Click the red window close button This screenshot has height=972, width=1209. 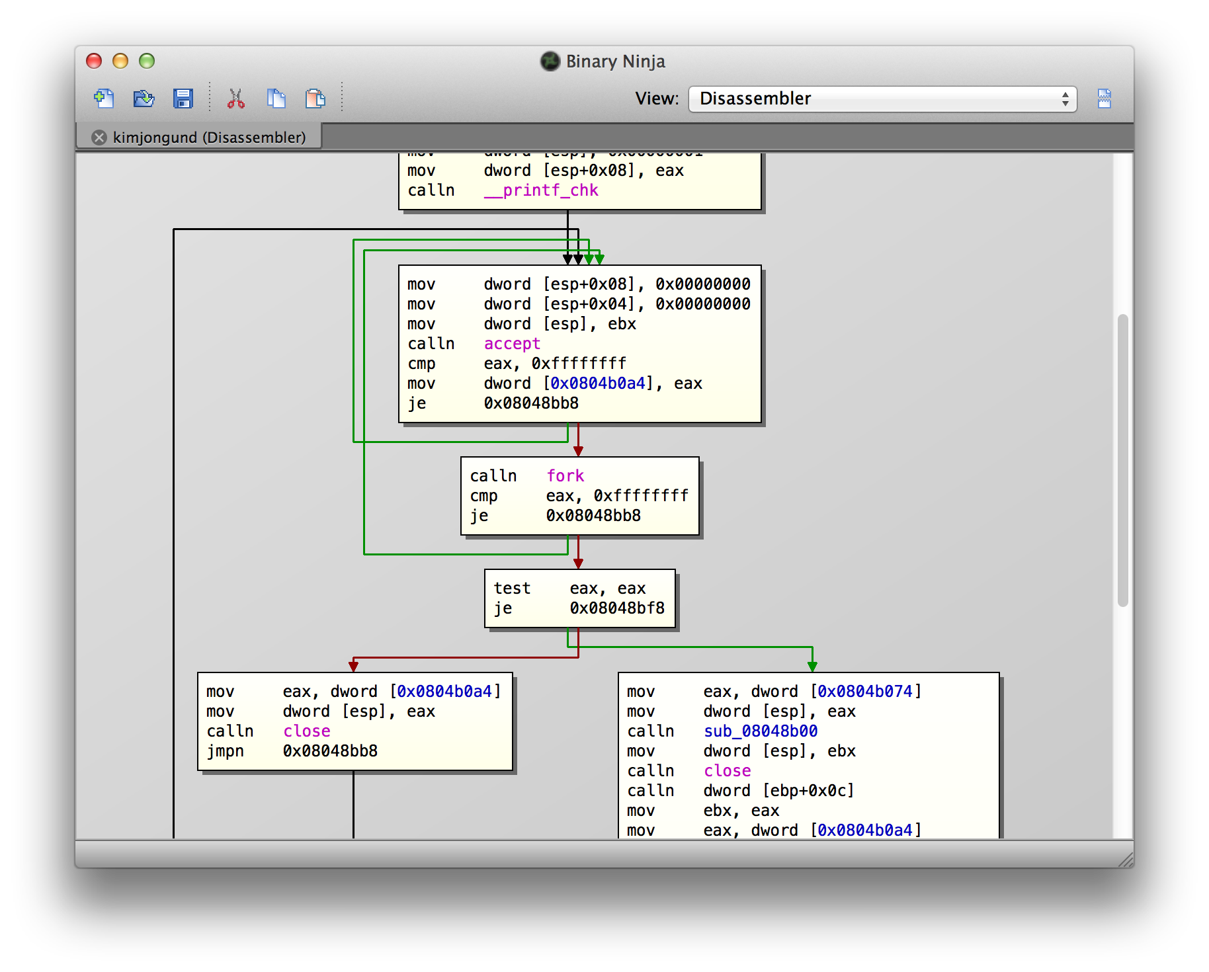[94, 61]
